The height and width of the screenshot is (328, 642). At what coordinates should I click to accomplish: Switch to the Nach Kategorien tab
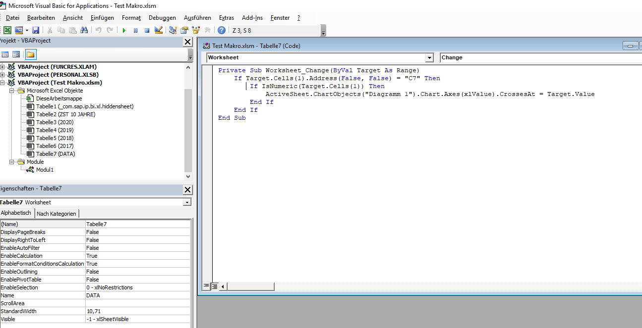(x=57, y=214)
